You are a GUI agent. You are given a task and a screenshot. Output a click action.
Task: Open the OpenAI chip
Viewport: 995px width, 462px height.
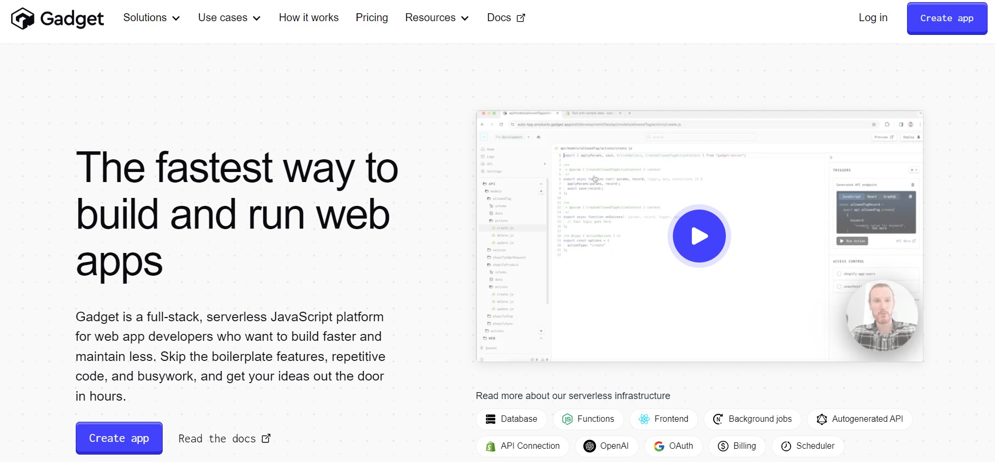[607, 446]
